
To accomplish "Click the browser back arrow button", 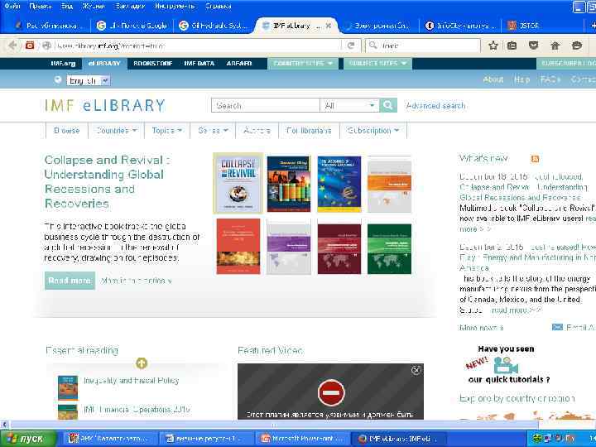I will pyautogui.click(x=12, y=46).
